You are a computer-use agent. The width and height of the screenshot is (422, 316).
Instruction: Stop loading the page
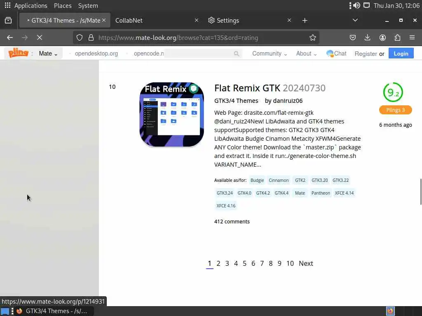pyautogui.click(x=40, y=37)
